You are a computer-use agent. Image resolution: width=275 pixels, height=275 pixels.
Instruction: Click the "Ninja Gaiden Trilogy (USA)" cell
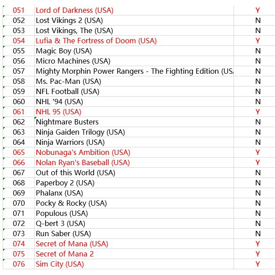tap(80, 132)
